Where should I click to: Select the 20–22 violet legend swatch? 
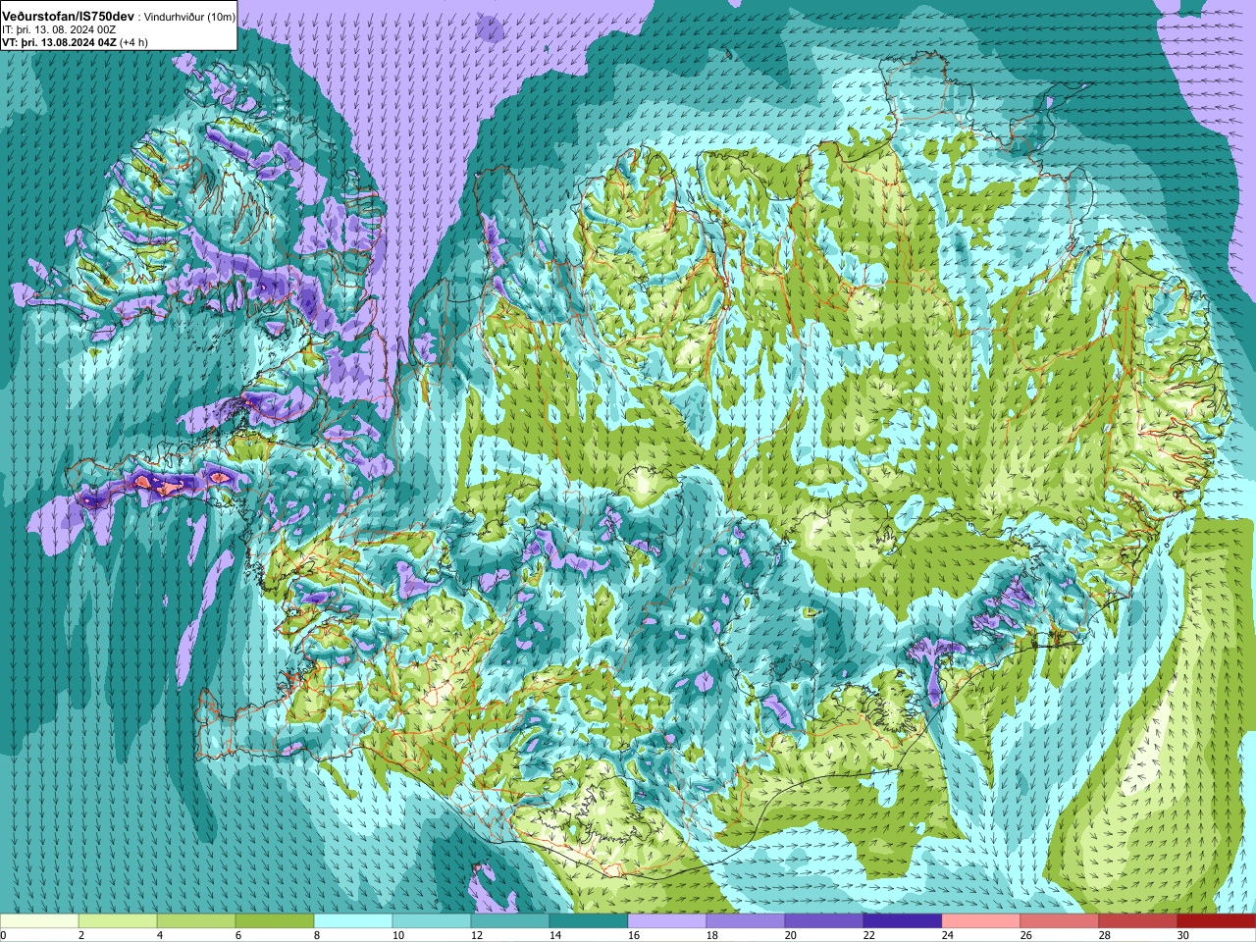(x=824, y=921)
